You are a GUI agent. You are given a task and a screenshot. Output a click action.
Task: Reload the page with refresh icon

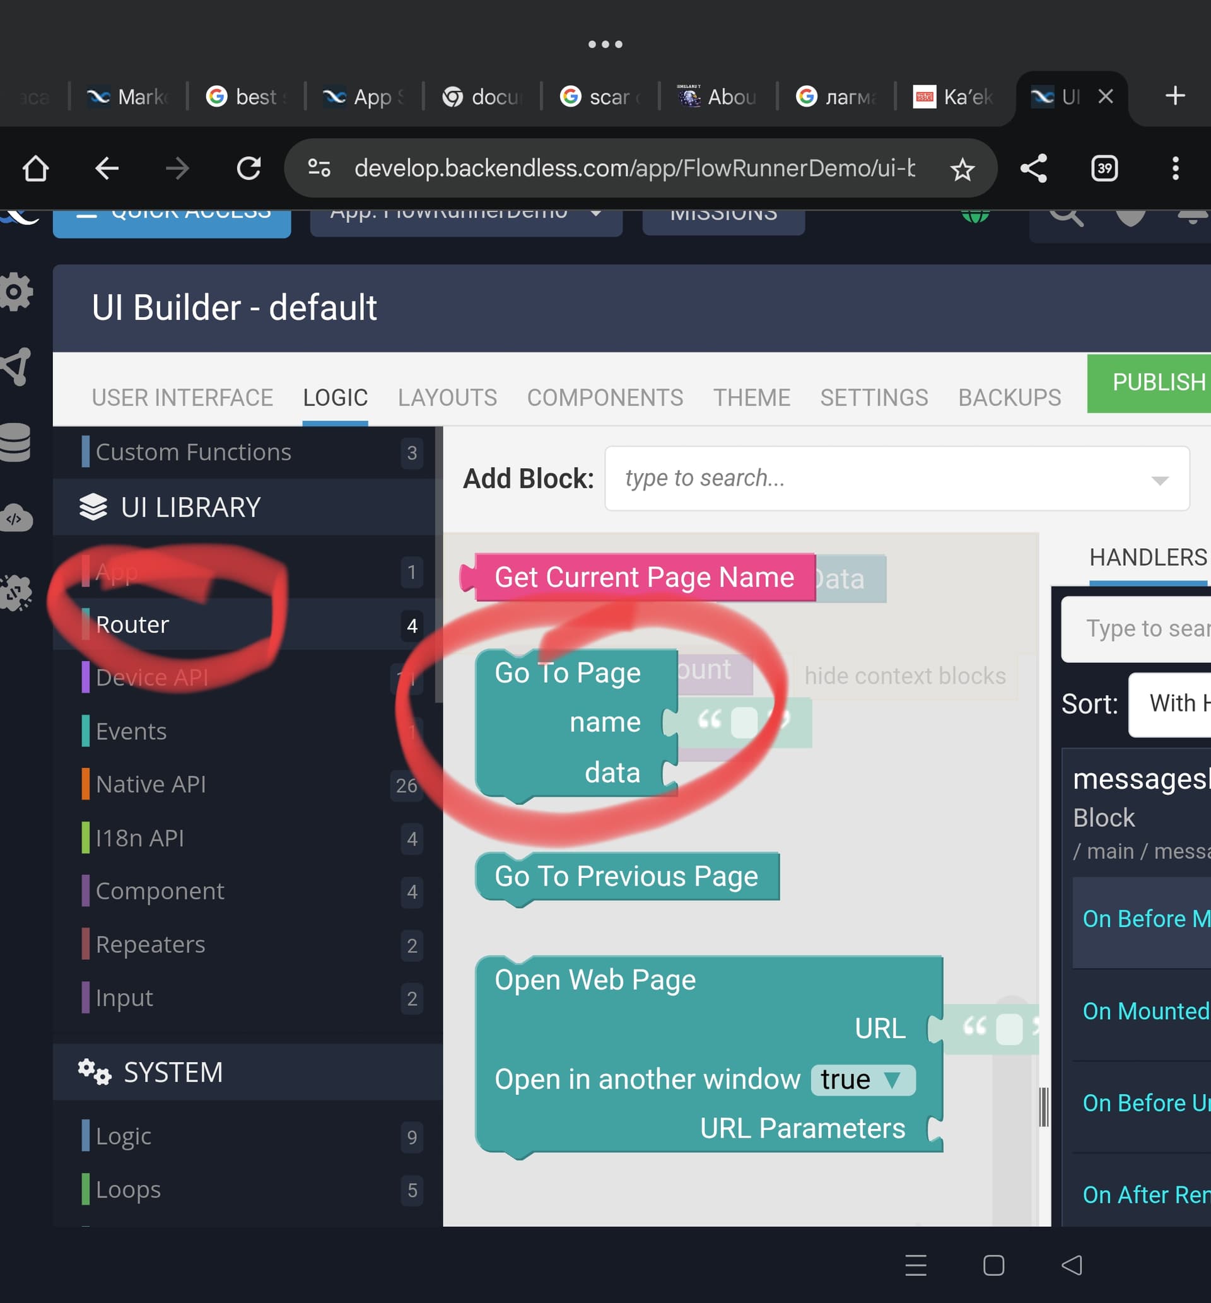249,168
